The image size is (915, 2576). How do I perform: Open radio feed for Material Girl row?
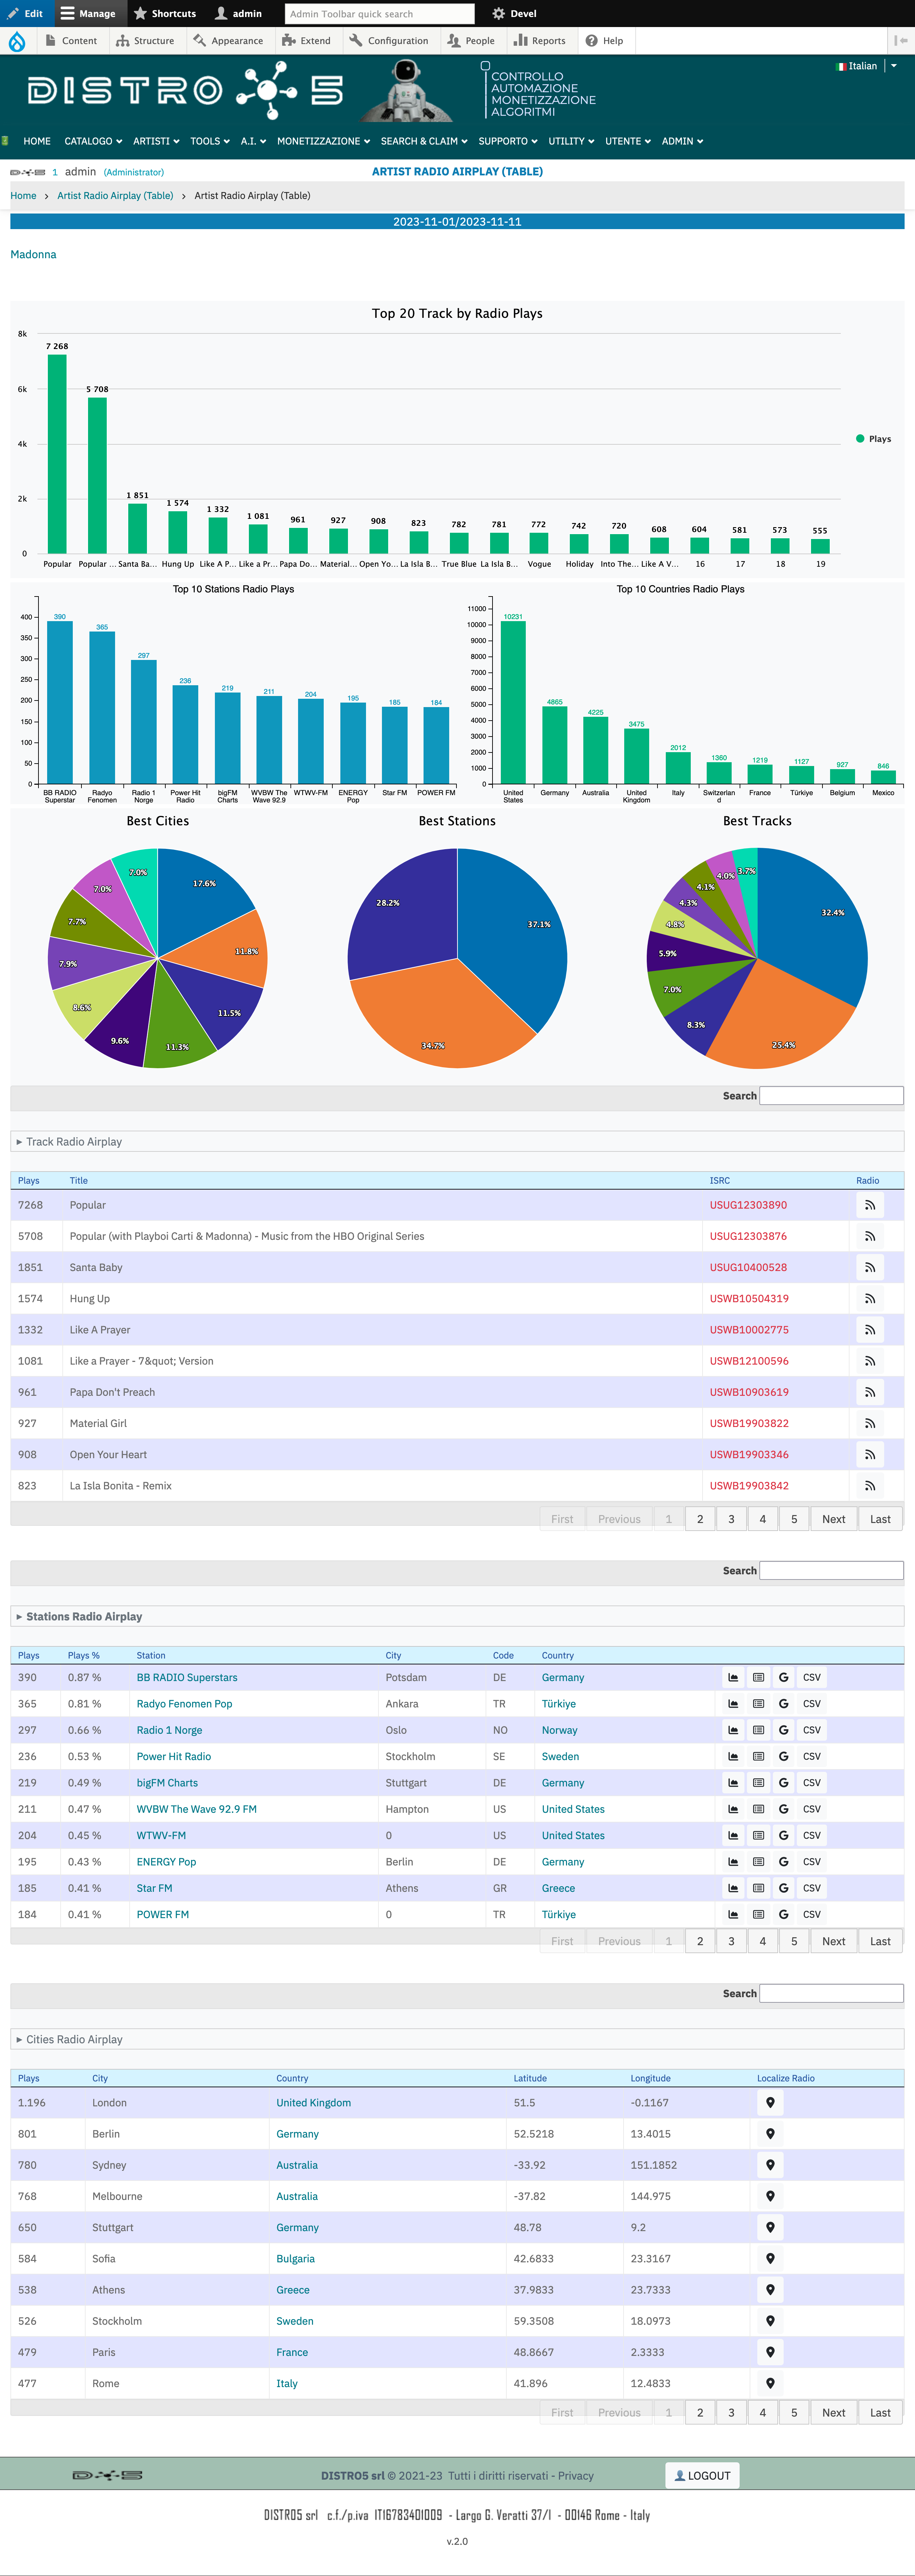tap(870, 1423)
